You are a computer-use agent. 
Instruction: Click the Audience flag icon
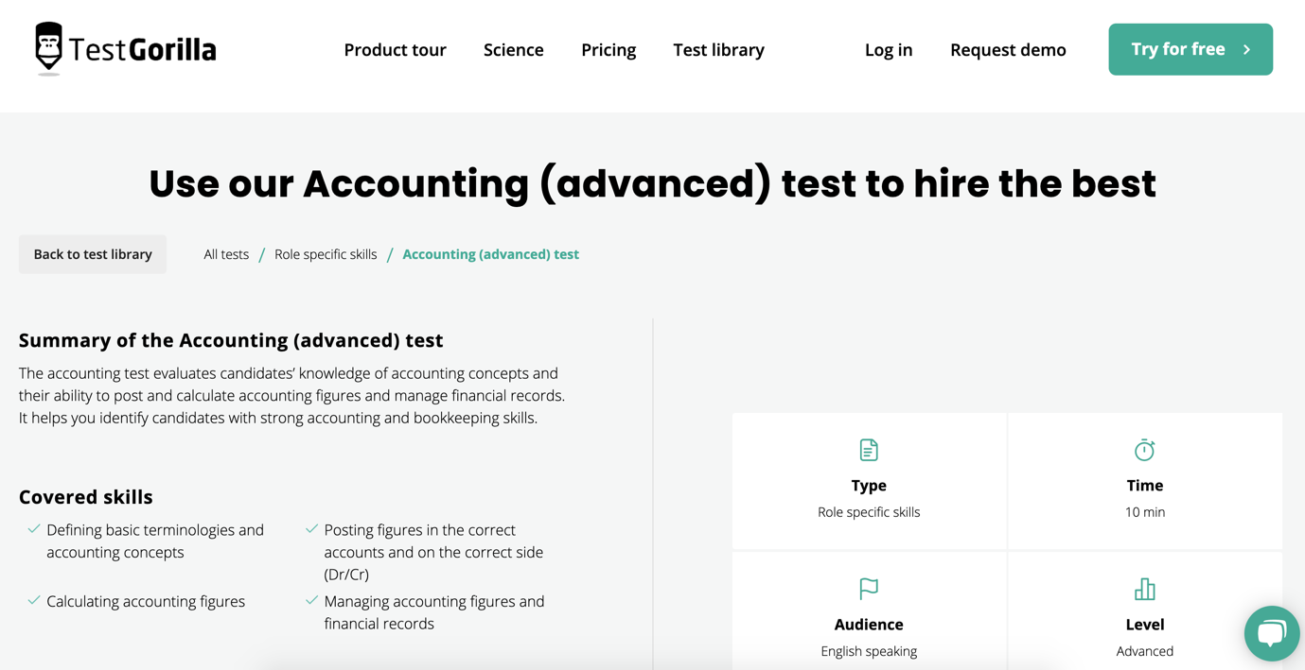(x=868, y=589)
